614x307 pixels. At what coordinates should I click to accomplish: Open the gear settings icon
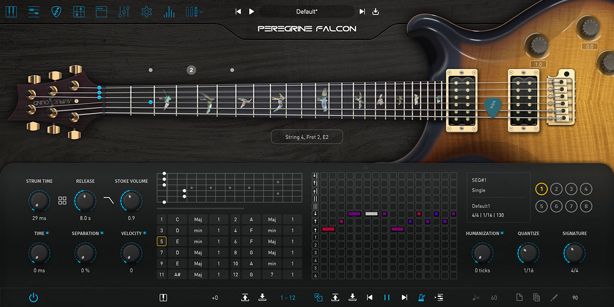146,12
